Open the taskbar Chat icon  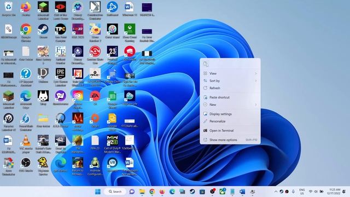(132, 192)
